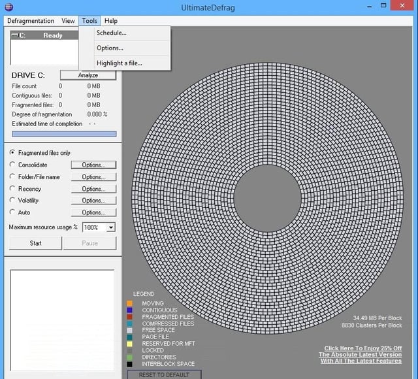Click the empty log list box
The height and width of the screenshot is (379, 418).
(x=62, y=320)
